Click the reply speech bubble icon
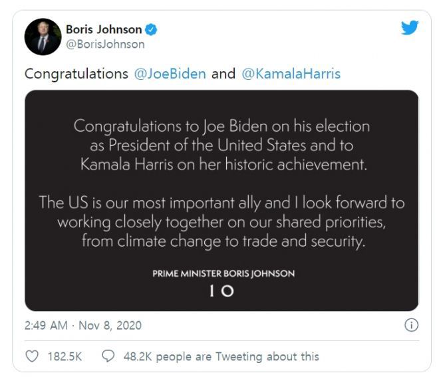This screenshot has width=439, height=377. coord(108,357)
